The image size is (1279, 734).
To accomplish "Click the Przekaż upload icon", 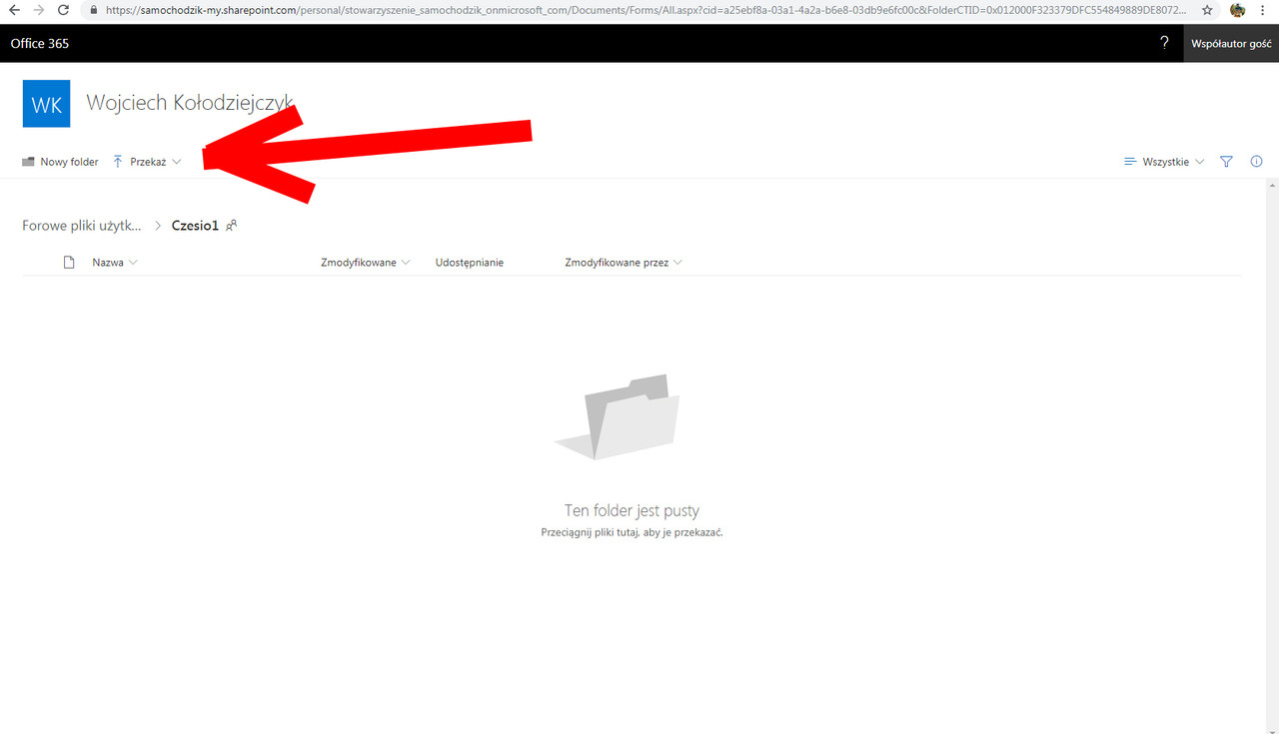I will (x=118, y=161).
